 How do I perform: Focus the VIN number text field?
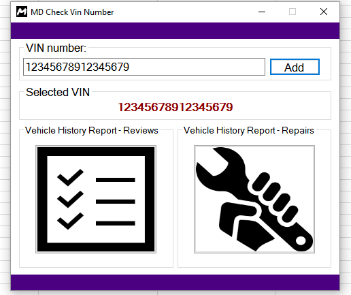pyautogui.click(x=144, y=67)
